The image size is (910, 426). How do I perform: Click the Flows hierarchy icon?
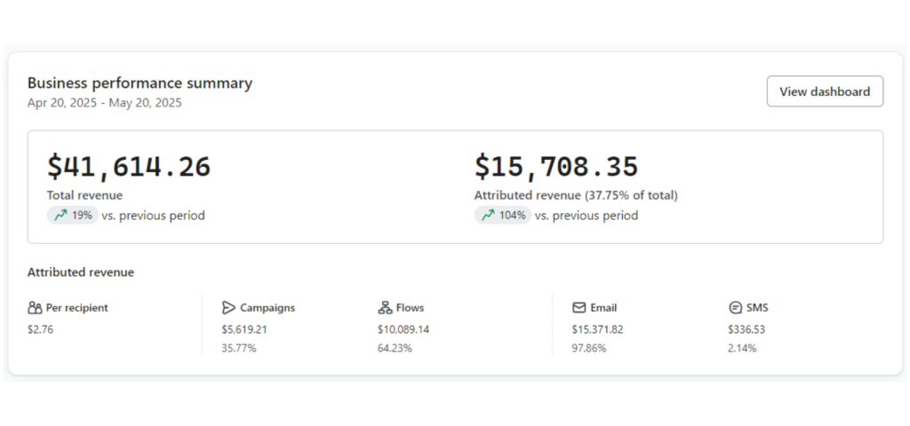(x=385, y=308)
